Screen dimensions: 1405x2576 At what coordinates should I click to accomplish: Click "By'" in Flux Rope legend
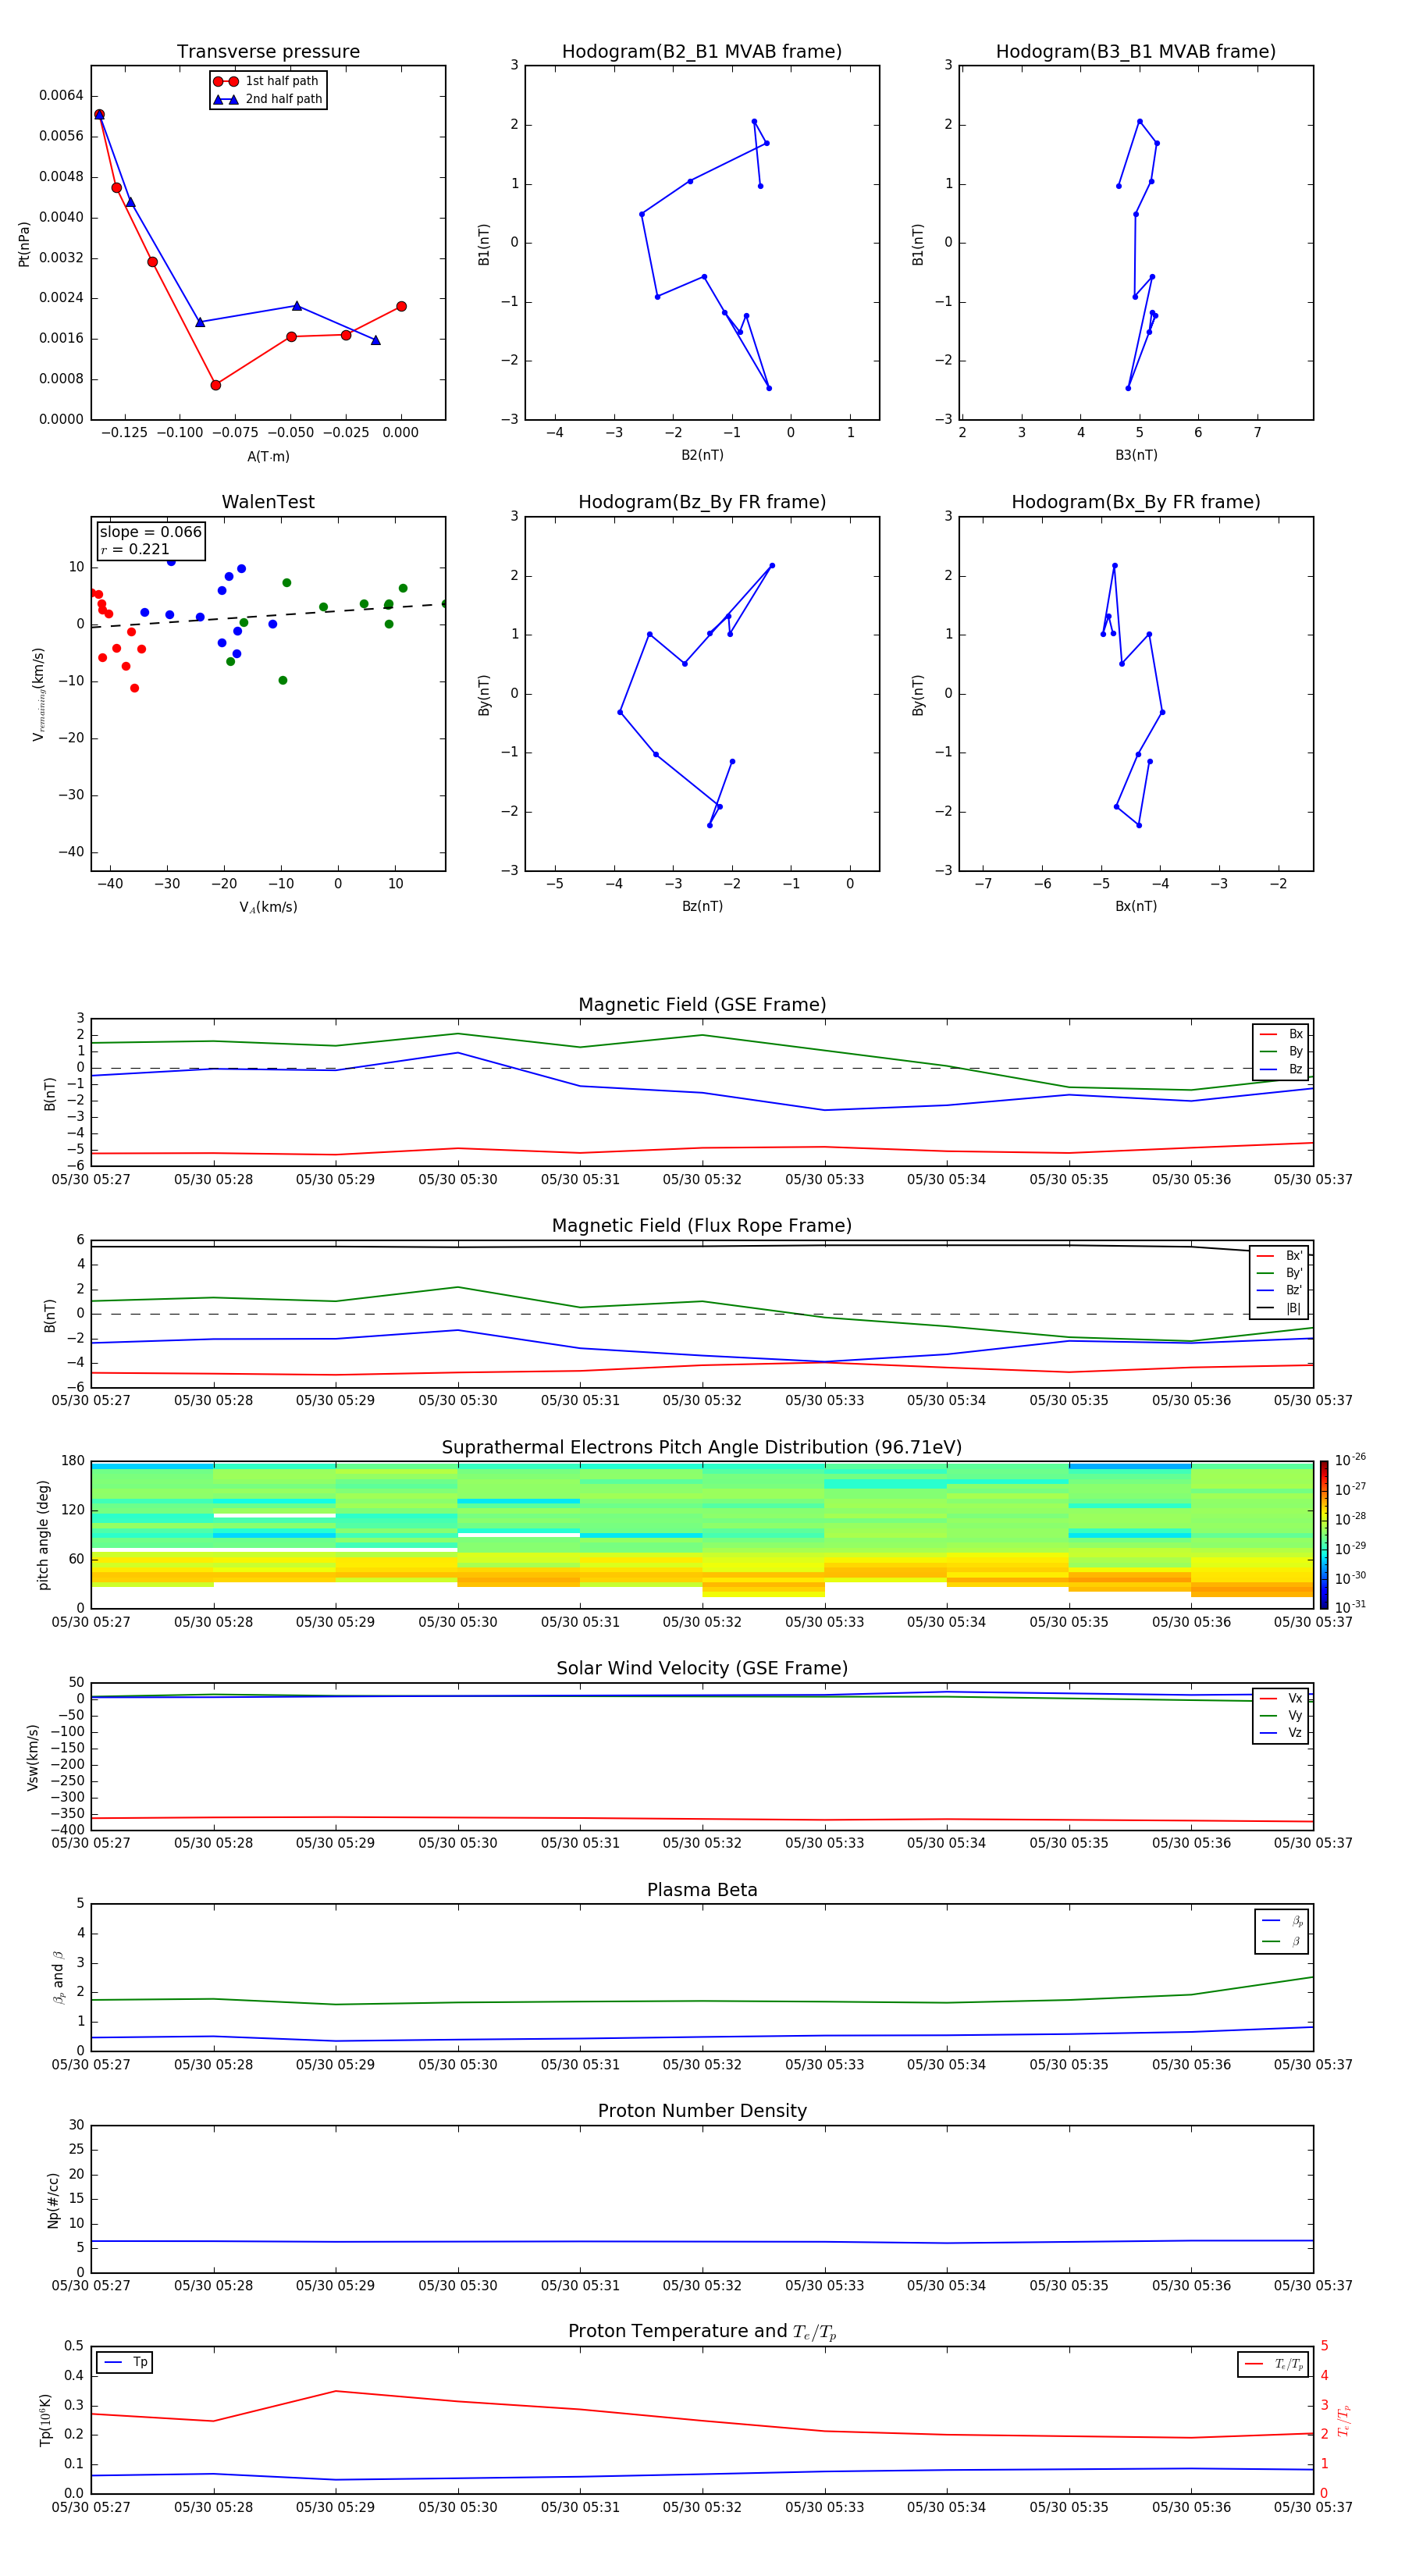coord(1294,1273)
